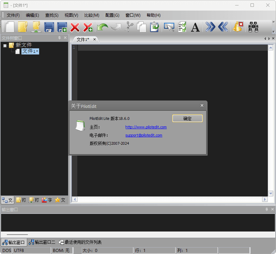Click the UTF8 encoding status field

coord(32,250)
